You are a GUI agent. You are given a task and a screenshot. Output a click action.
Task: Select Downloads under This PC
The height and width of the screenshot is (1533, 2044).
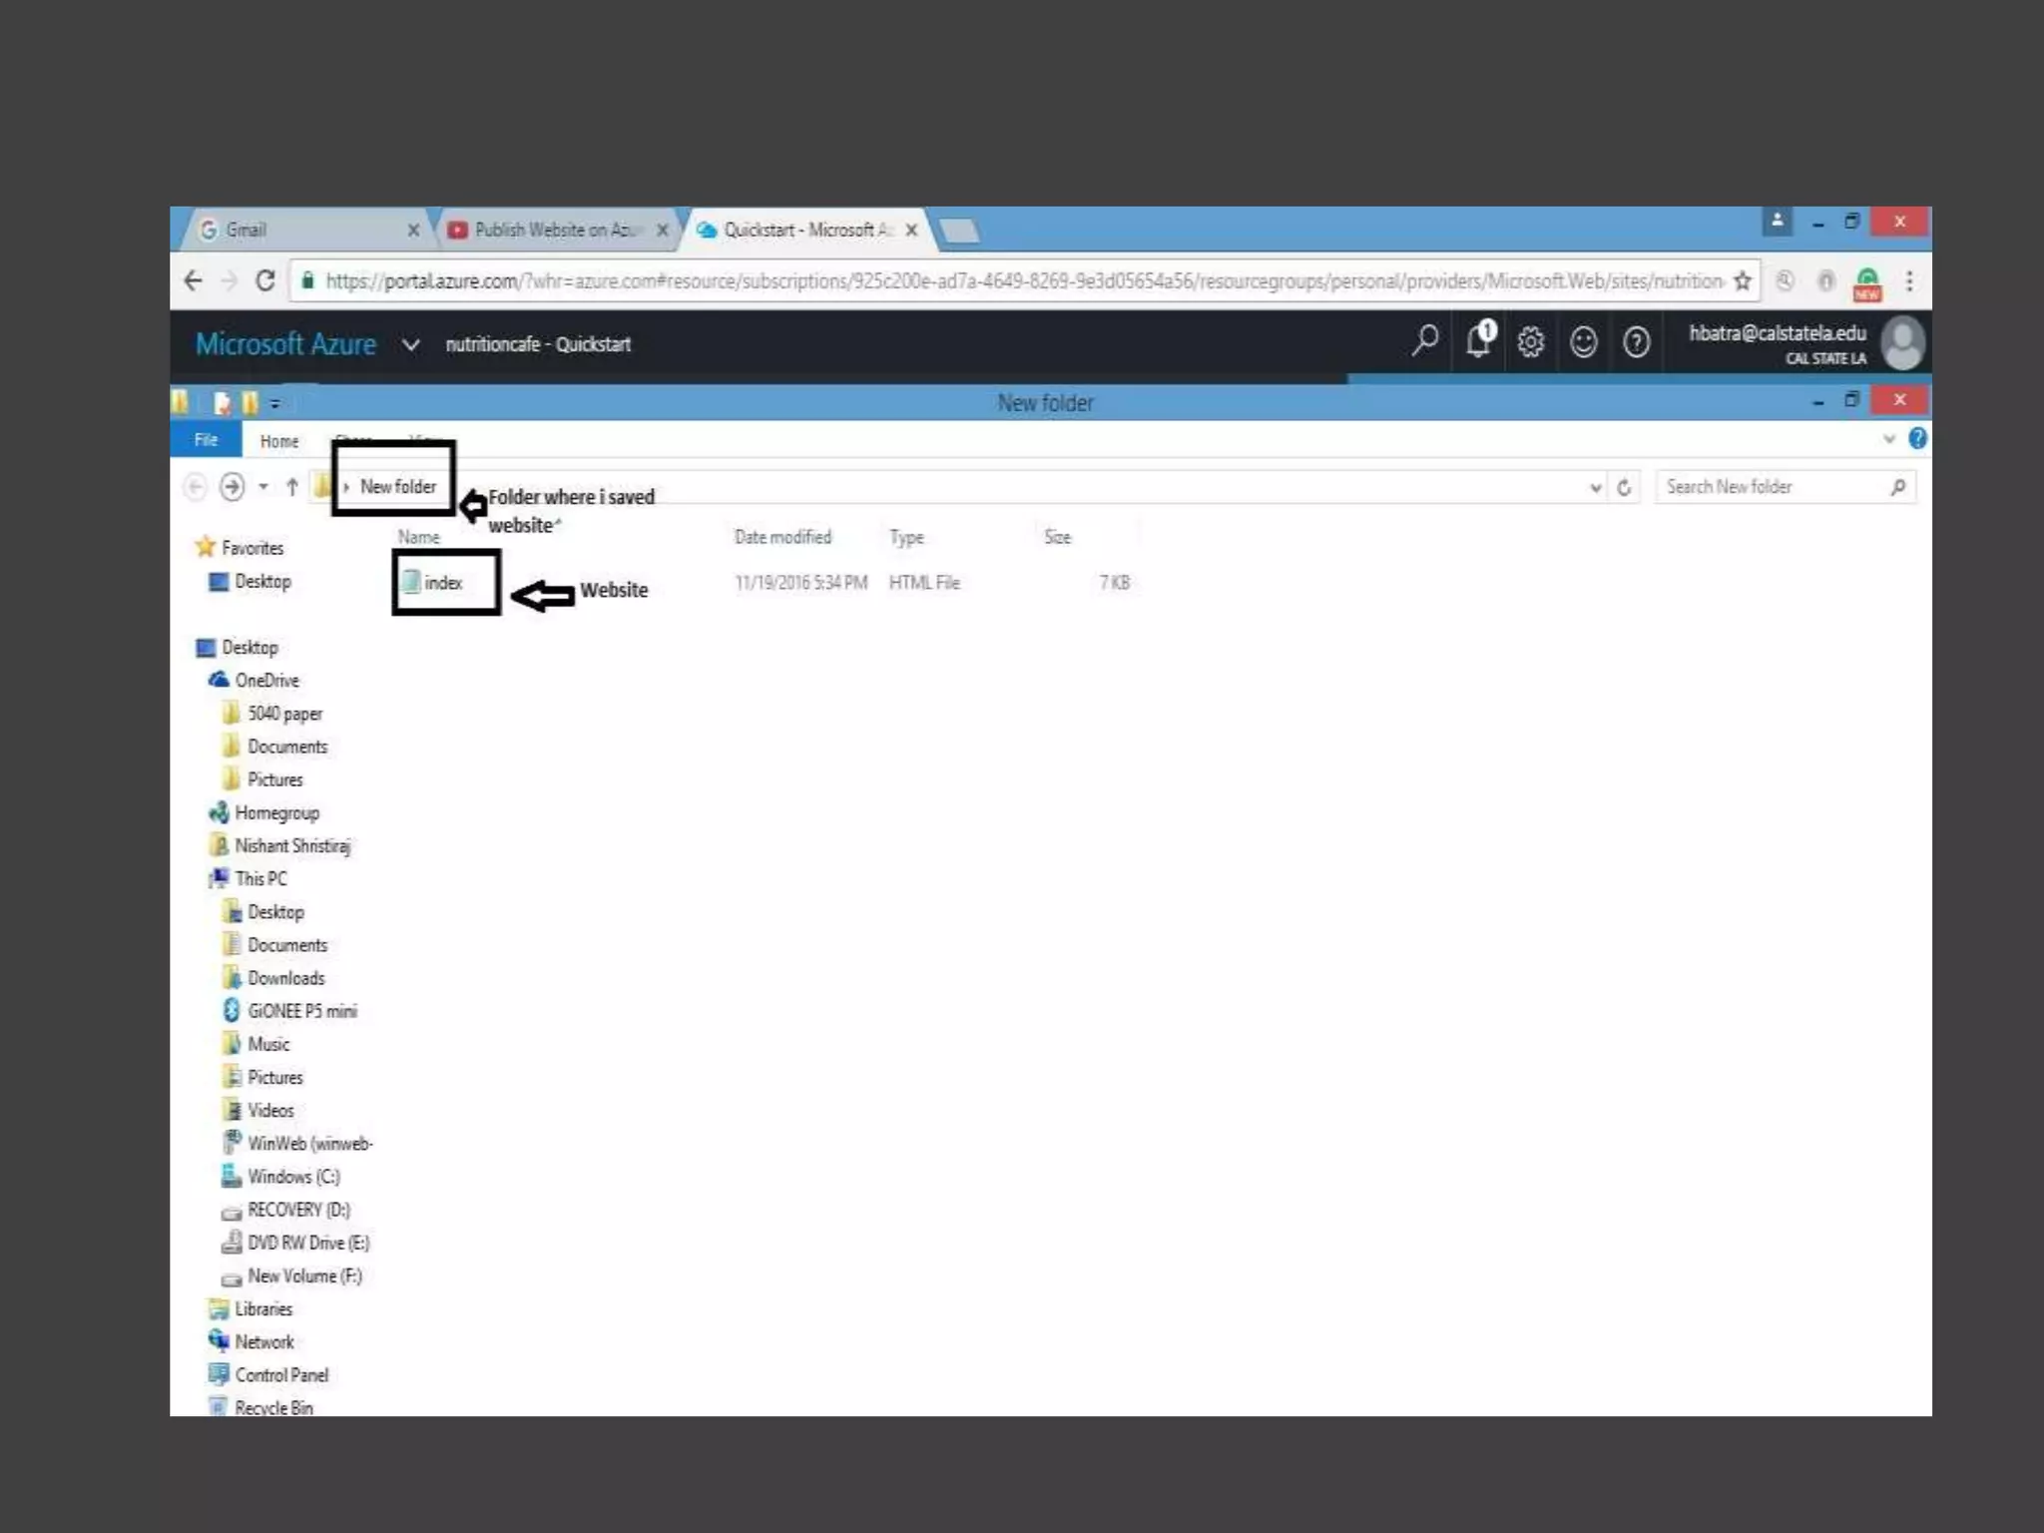pyautogui.click(x=285, y=978)
